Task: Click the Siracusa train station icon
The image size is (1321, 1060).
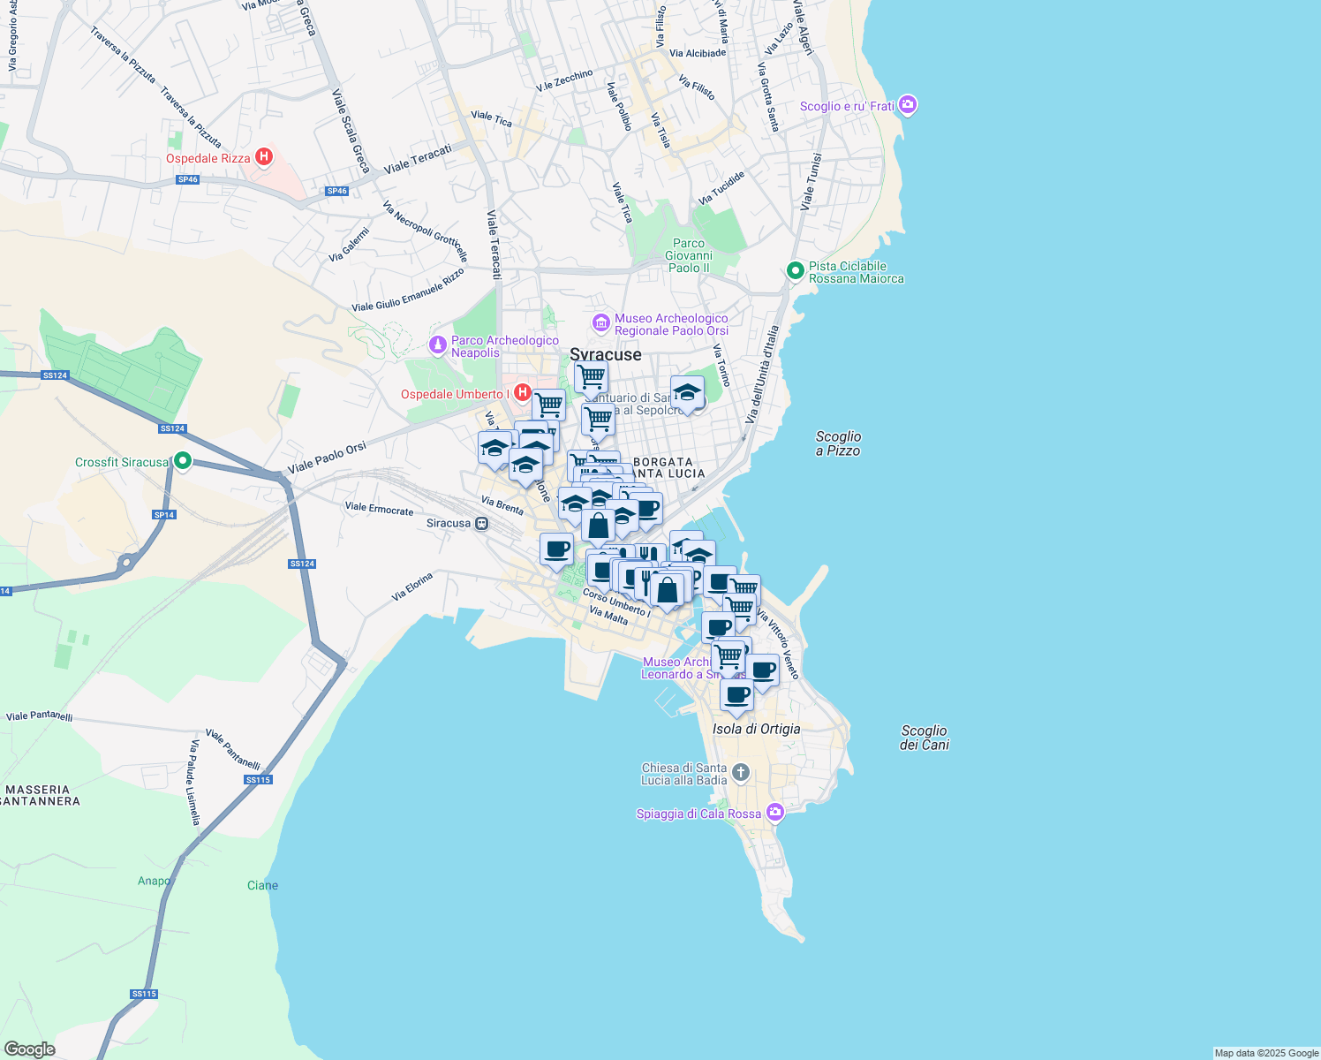Action: coord(481,523)
